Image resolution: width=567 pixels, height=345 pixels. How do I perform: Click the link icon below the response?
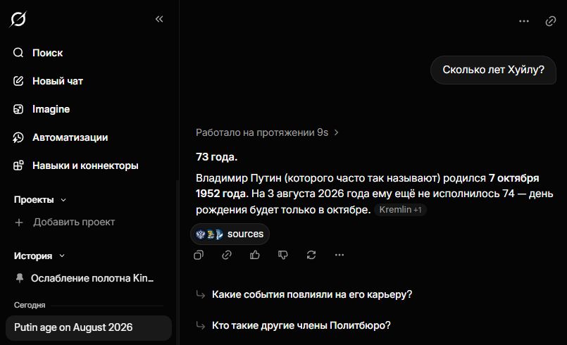tap(227, 255)
